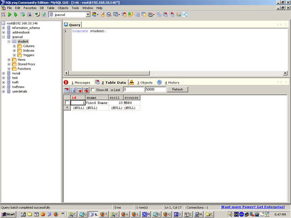
Task: Open the user manager icon
Action: (x=95, y=15)
